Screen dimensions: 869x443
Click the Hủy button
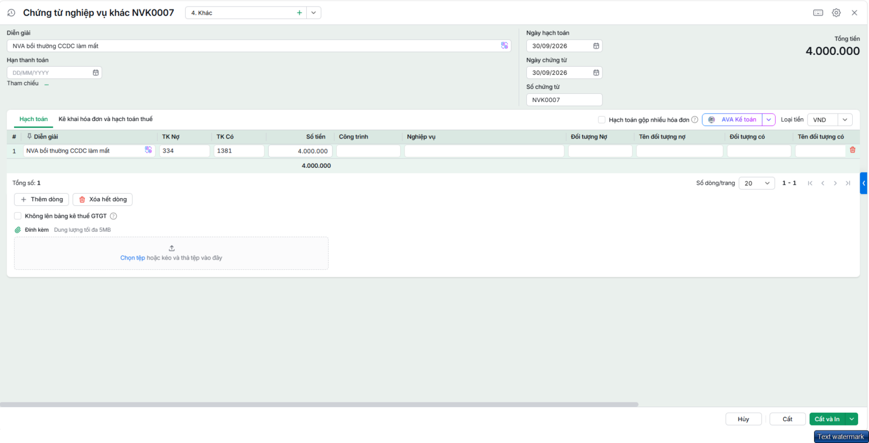[744, 419]
